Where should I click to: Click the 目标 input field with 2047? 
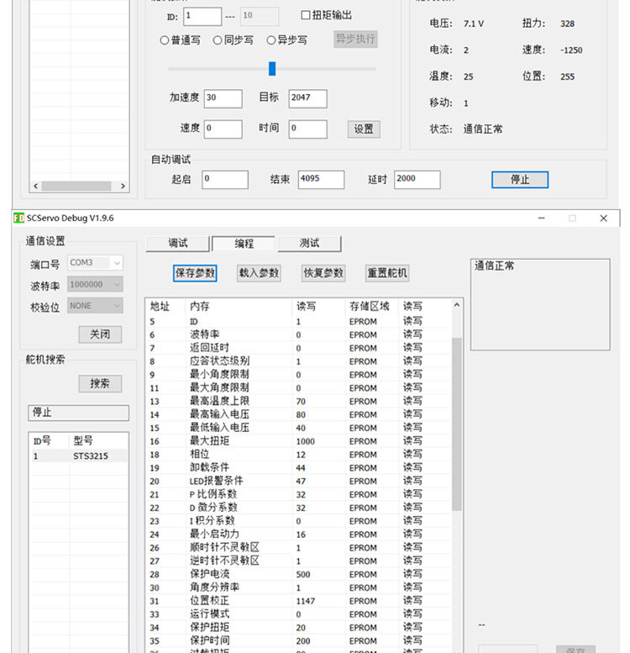point(308,98)
